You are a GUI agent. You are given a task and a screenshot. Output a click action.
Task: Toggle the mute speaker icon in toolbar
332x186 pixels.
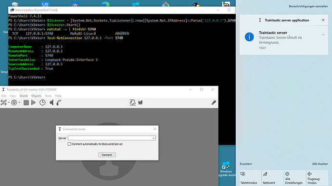click(51, 103)
